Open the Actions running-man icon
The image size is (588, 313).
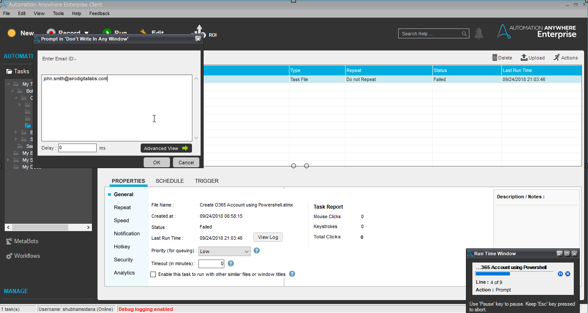(x=557, y=58)
